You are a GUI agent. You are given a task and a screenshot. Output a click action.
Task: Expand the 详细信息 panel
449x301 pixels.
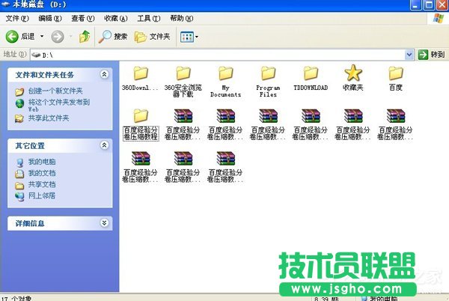(x=104, y=223)
